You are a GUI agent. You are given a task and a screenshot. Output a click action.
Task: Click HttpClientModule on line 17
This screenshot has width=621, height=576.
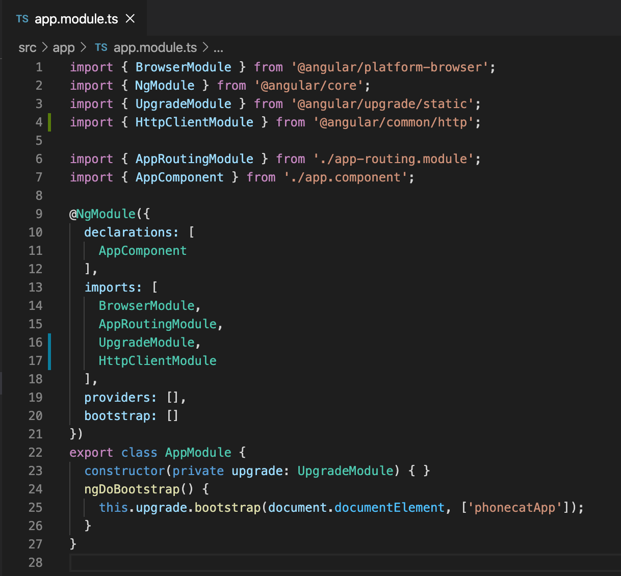pyautogui.click(x=158, y=361)
